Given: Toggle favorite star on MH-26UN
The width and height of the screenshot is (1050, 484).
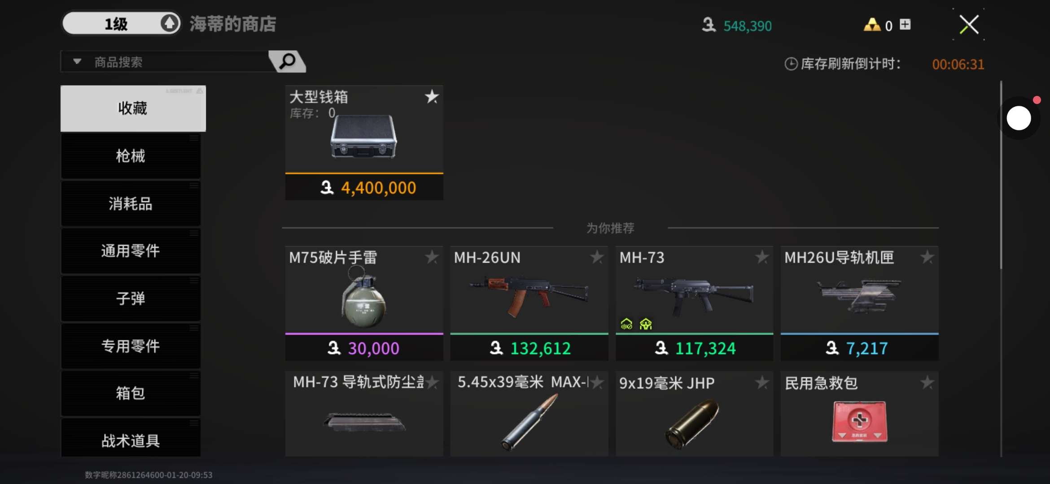Looking at the screenshot, I should pyautogui.click(x=597, y=257).
